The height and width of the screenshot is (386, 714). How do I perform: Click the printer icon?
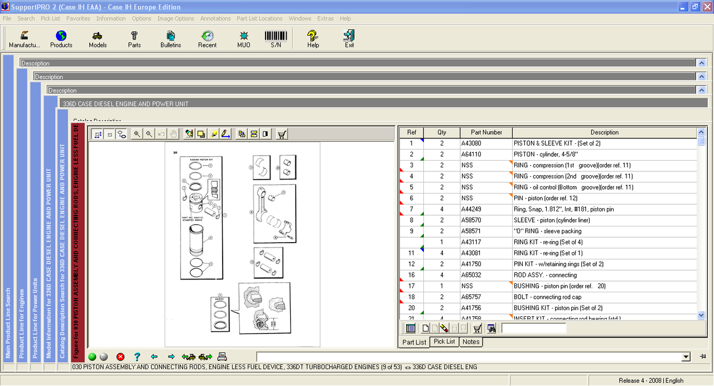222,357
